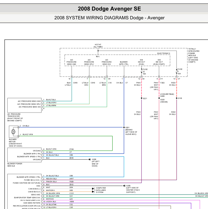Click the 'HOT AT ALL TIMES' label
This screenshot has width=208, height=209.
(x=98, y=46)
